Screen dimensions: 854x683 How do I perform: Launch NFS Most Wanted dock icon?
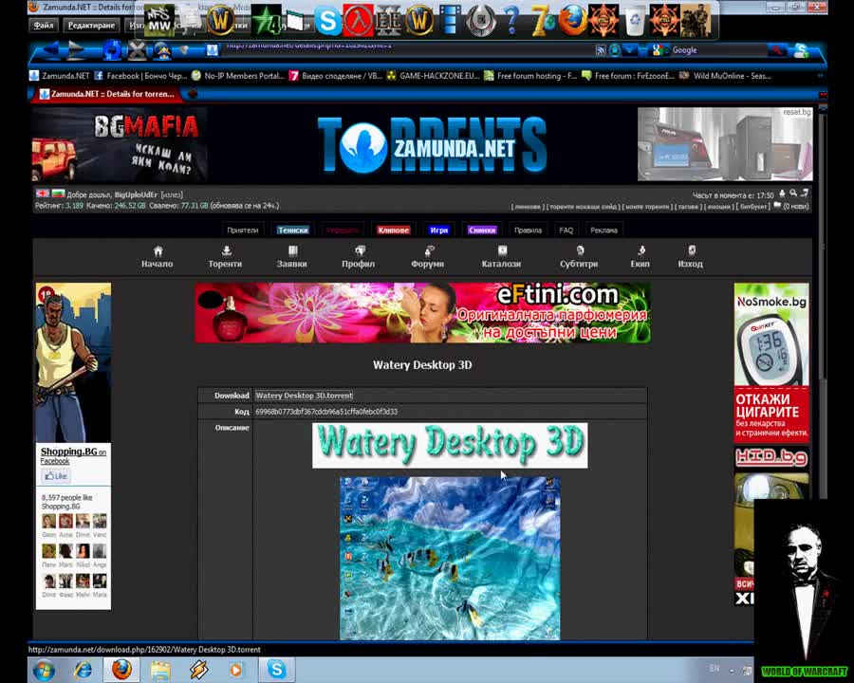(x=159, y=21)
